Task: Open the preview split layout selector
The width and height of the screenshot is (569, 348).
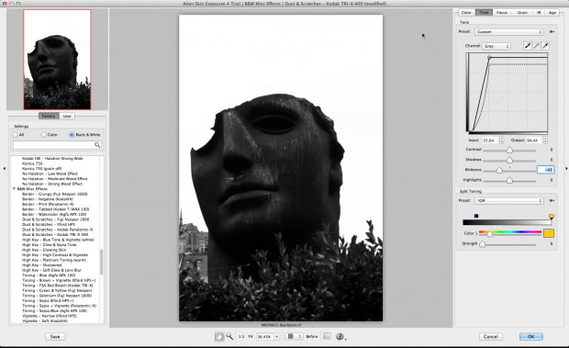Action: (293, 336)
